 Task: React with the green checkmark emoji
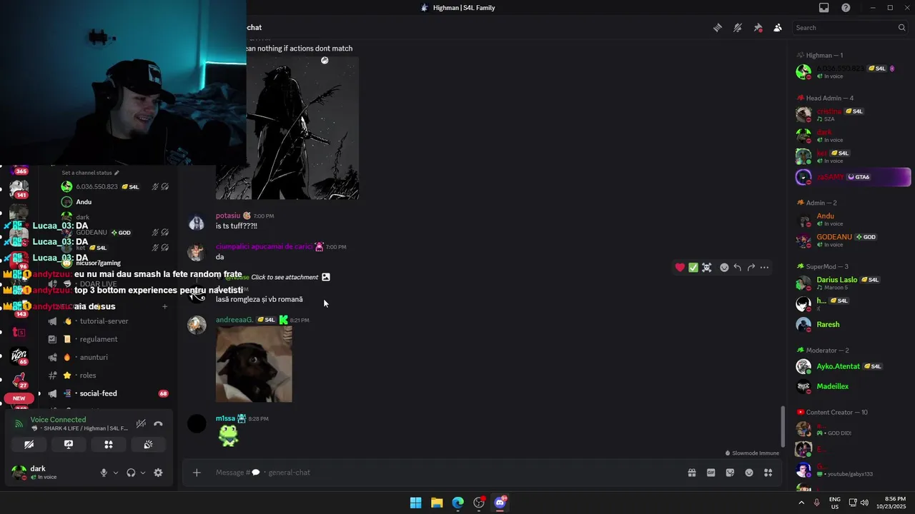[x=693, y=268]
